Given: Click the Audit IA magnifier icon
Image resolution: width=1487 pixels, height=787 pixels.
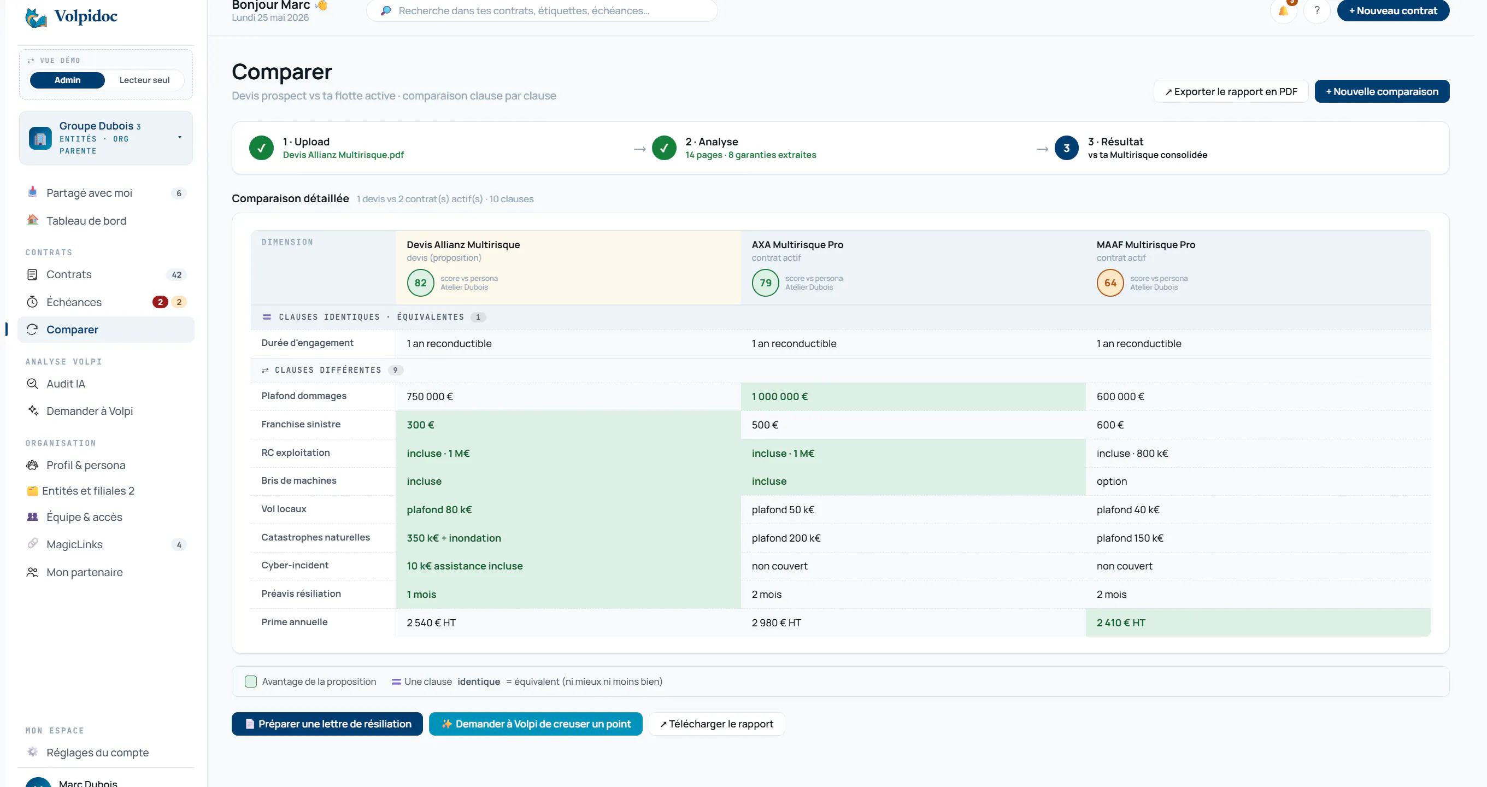Looking at the screenshot, I should (x=32, y=384).
